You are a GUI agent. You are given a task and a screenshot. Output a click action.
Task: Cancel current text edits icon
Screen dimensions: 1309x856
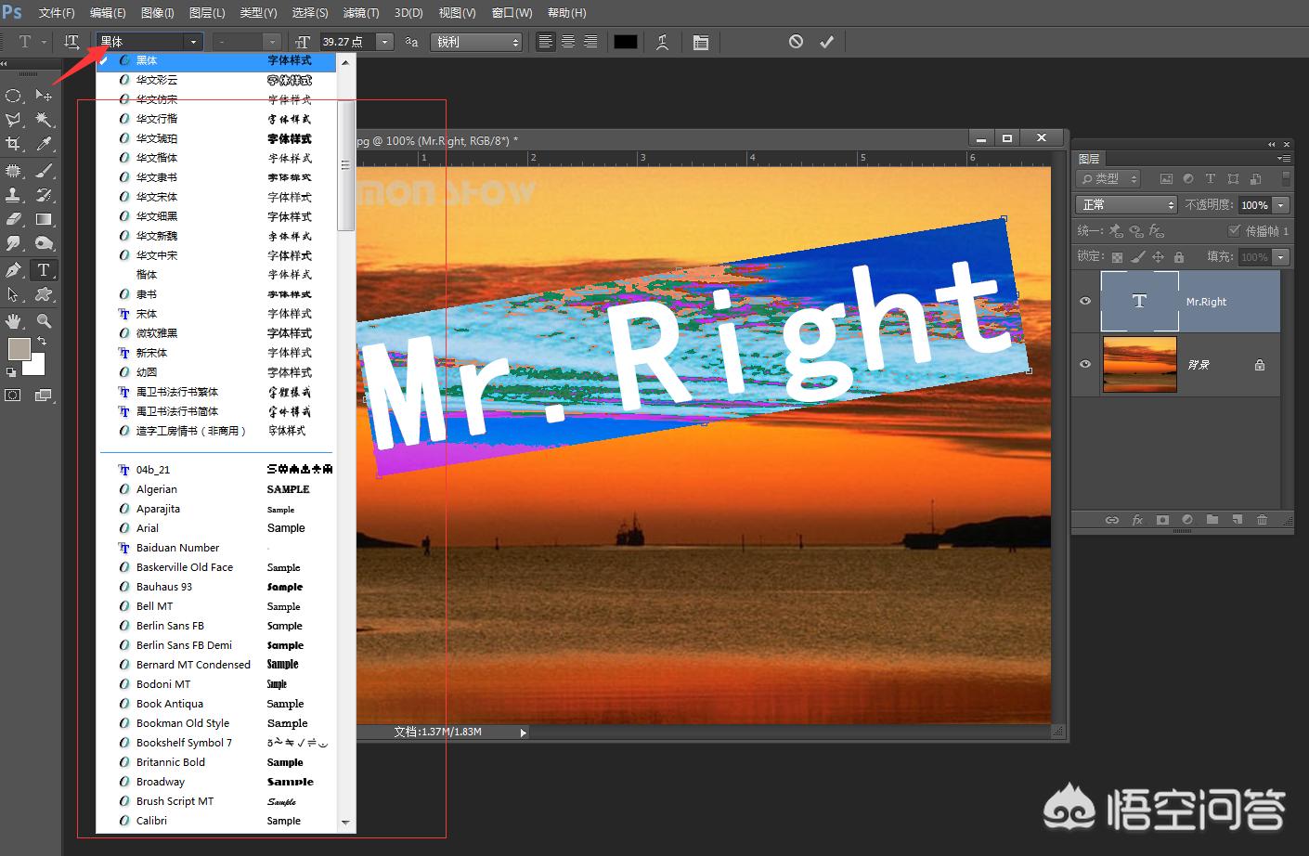pyautogui.click(x=796, y=42)
